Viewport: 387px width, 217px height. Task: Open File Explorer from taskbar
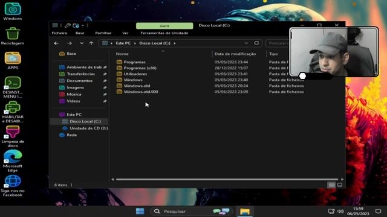pyautogui.click(x=245, y=212)
